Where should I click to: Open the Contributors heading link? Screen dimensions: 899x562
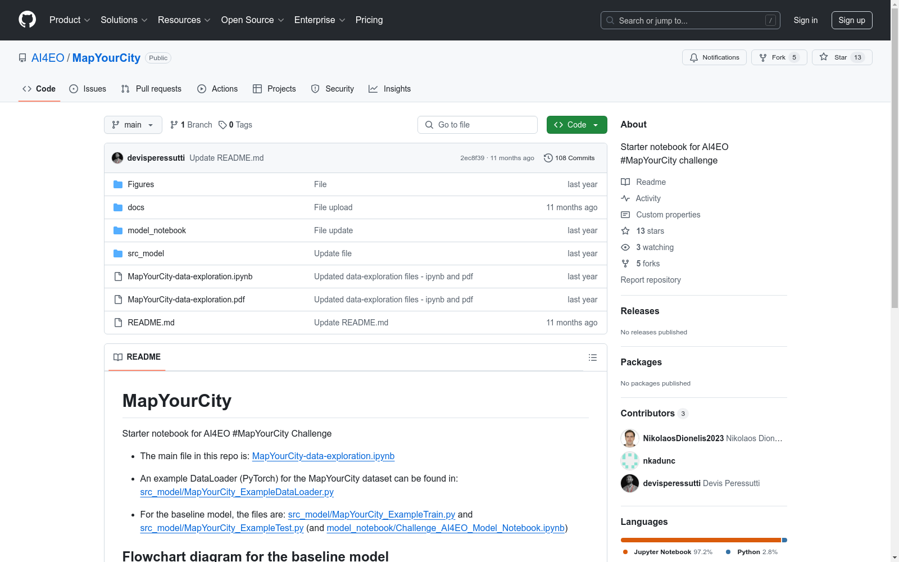click(655, 413)
